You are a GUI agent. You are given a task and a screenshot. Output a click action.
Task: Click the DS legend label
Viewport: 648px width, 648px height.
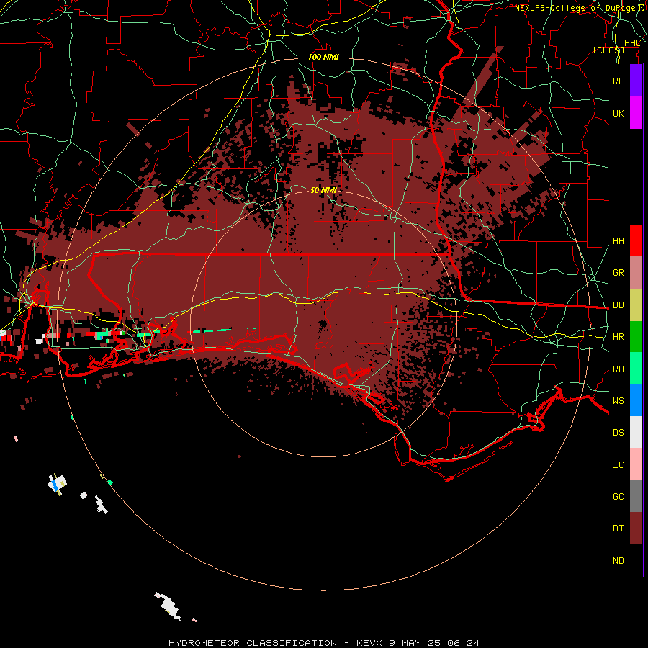[x=618, y=433]
